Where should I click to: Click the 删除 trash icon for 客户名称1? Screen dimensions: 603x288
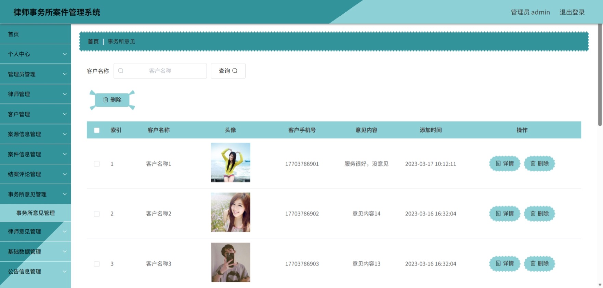(533, 163)
